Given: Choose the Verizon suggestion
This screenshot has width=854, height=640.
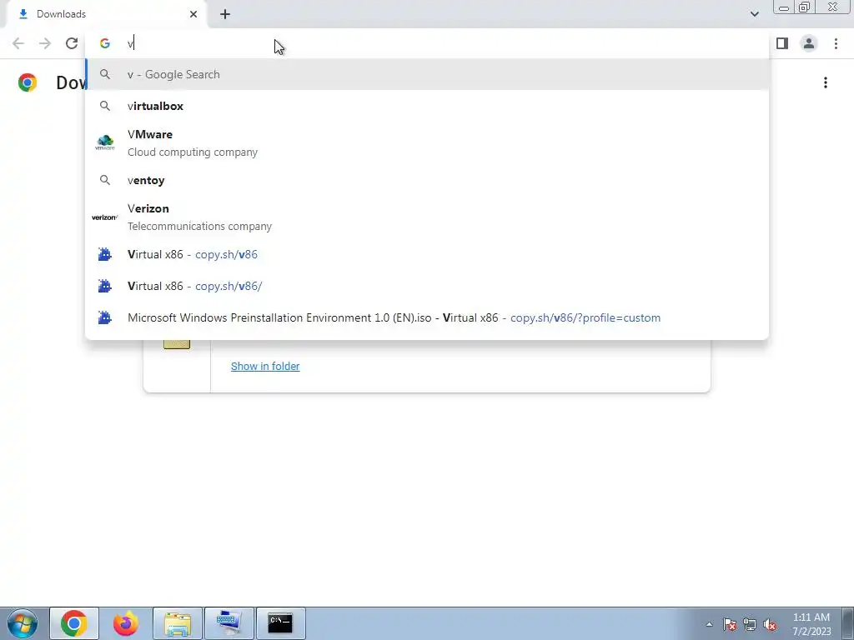Looking at the screenshot, I should [x=427, y=217].
